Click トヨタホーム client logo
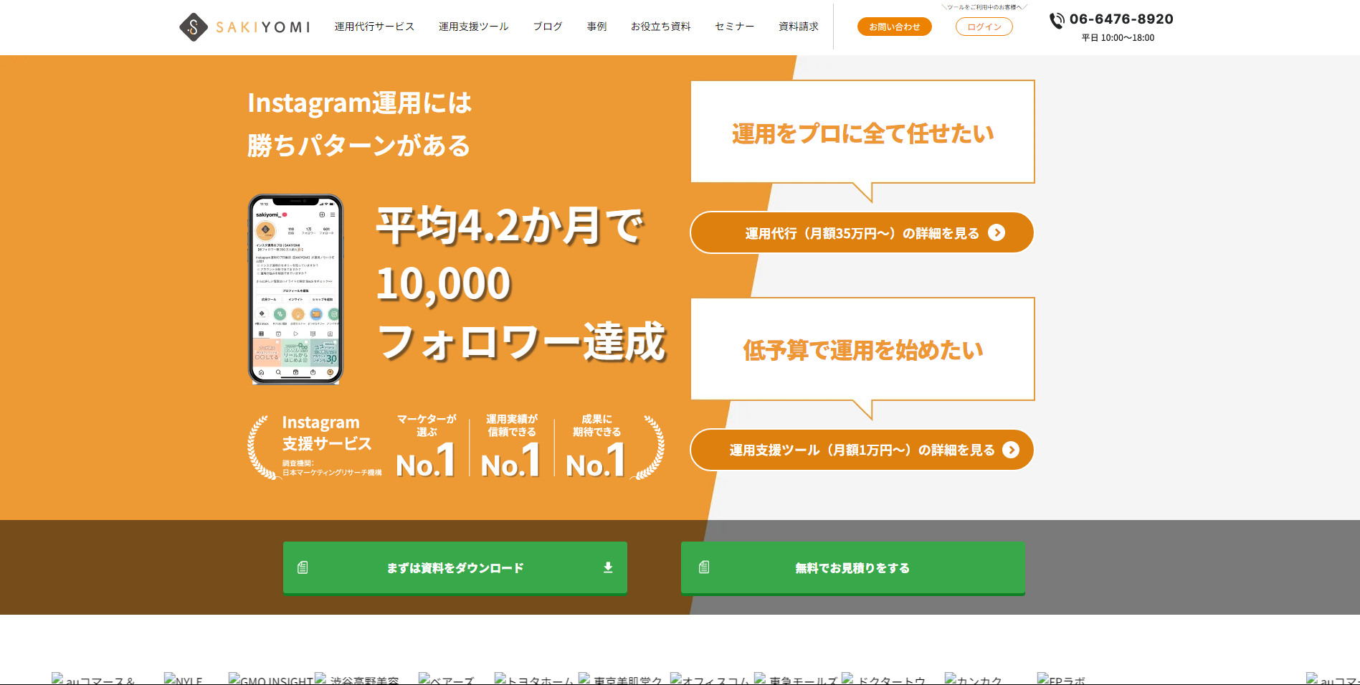 (534, 679)
